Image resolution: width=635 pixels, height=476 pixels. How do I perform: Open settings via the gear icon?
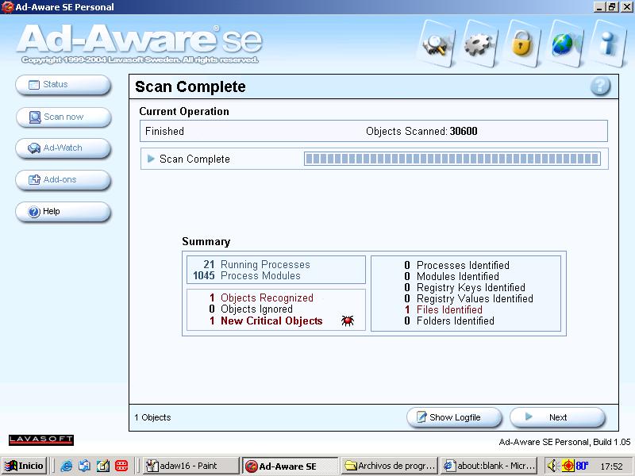click(480, 44)
